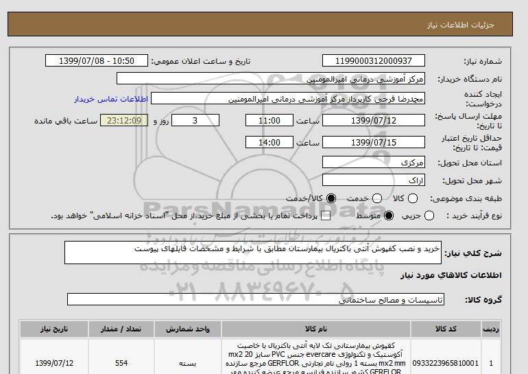Click the جزئیات اطلاعات نیاز header title
The height and width of the screenshot is (374, 528).
click(x=460, y=25)
